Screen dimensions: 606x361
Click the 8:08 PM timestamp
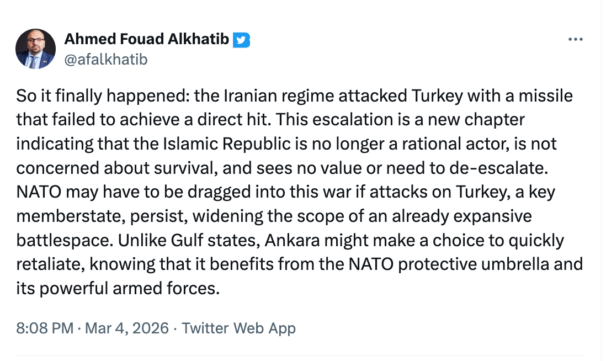click(45, 328)
